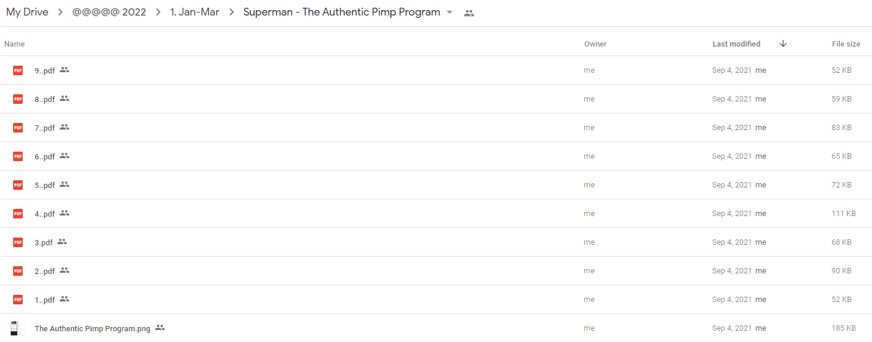Click the shared folder icon in breadcrumb
The image size is (872, 342).
tap(469, 13)
